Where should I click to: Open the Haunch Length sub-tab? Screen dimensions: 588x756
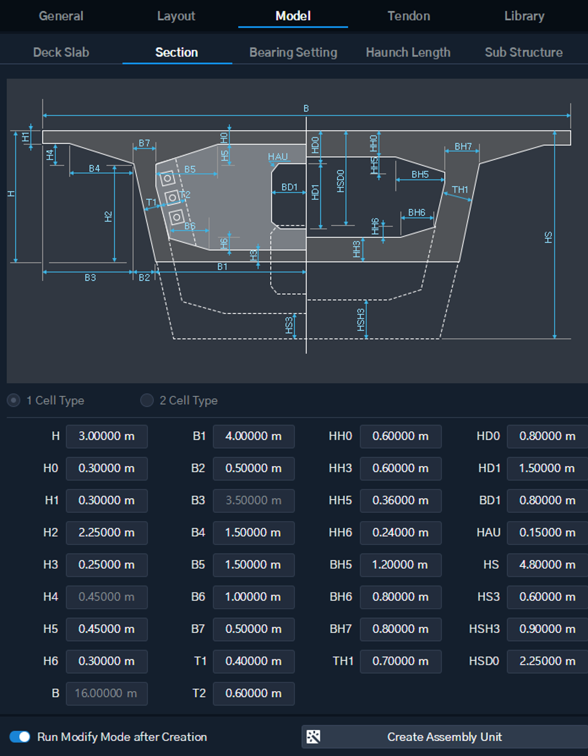tap(408, 52)
